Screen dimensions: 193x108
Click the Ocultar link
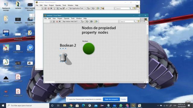[x=123, y=99]
